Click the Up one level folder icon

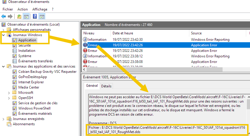[19, 16]
